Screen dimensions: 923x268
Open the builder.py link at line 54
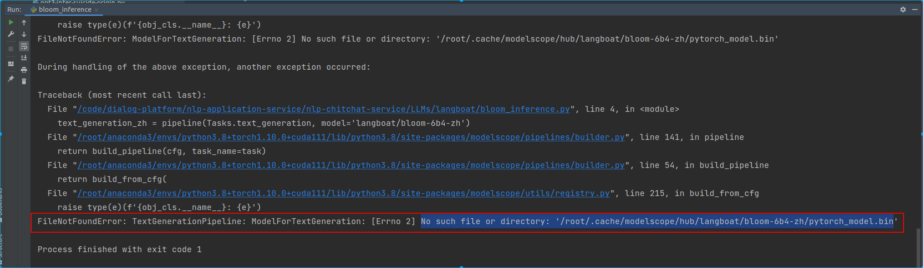point(351,165)
